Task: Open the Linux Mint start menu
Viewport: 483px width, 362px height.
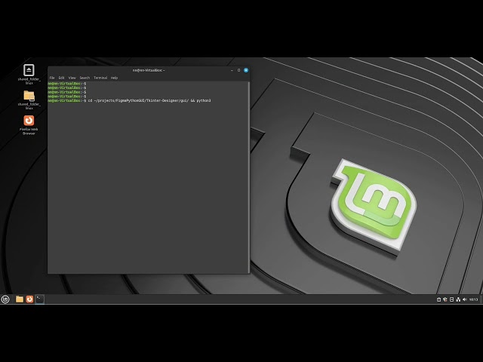Action: coord(5,299)
